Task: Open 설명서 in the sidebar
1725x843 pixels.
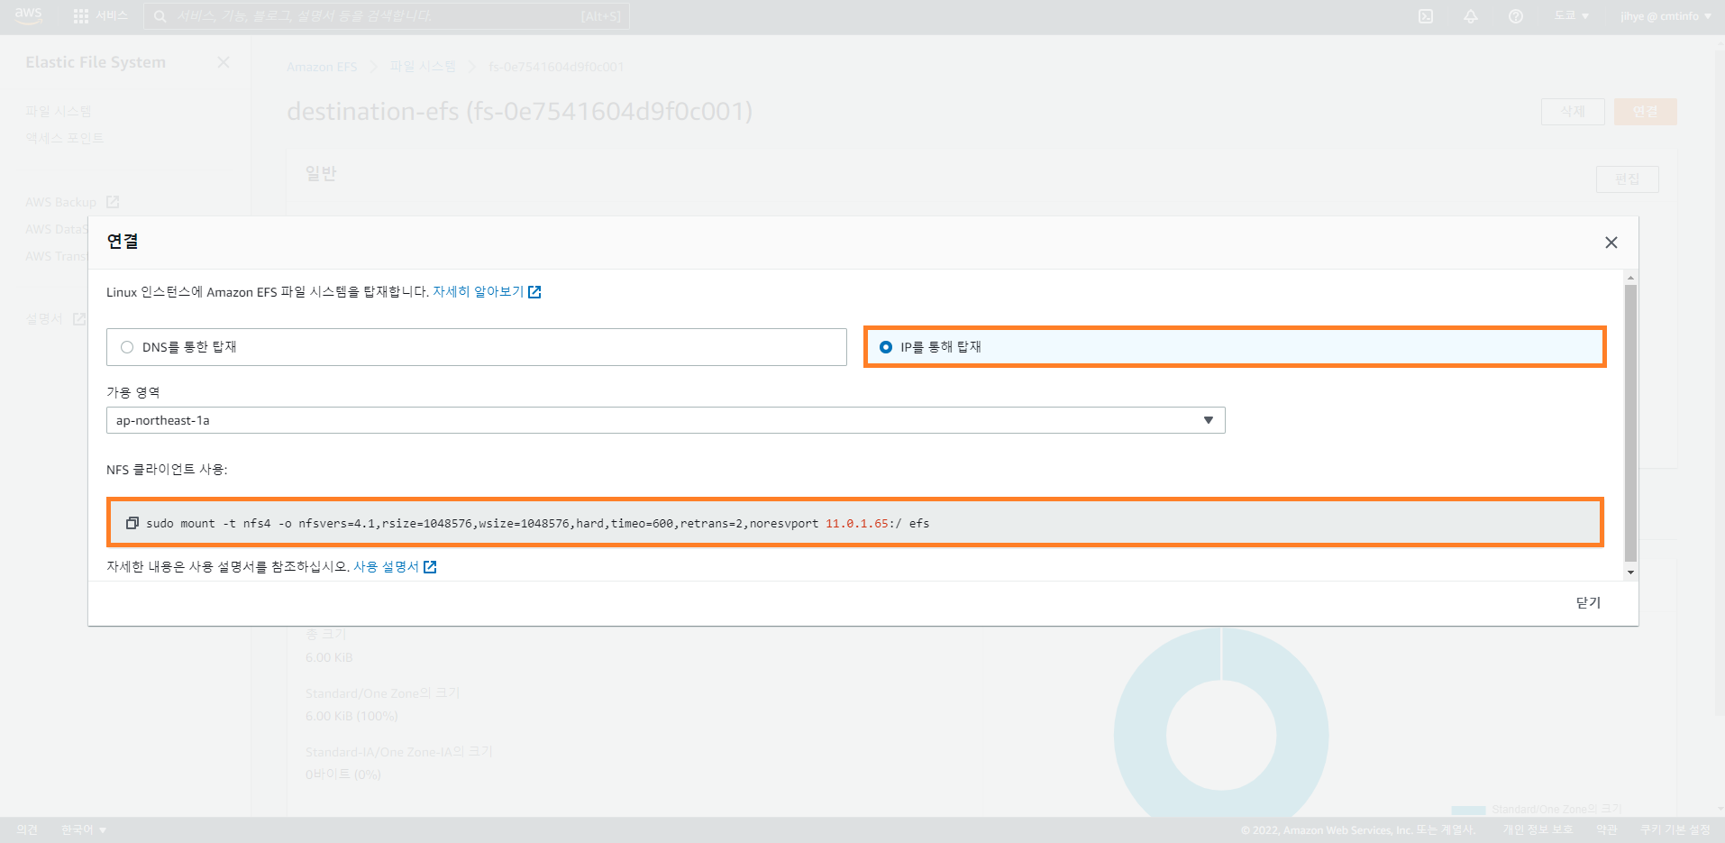Action: (55, 319)
